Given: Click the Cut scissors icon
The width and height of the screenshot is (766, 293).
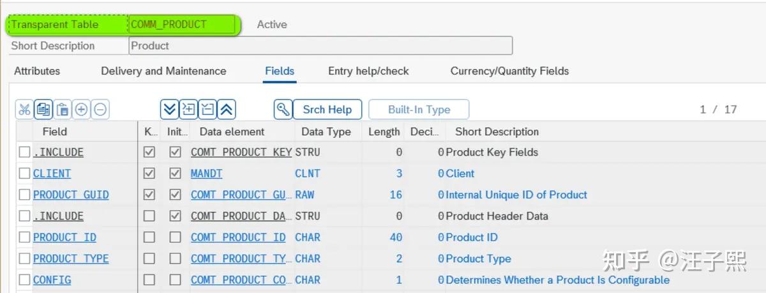Looking at the screenshot, I should (24, 110).
